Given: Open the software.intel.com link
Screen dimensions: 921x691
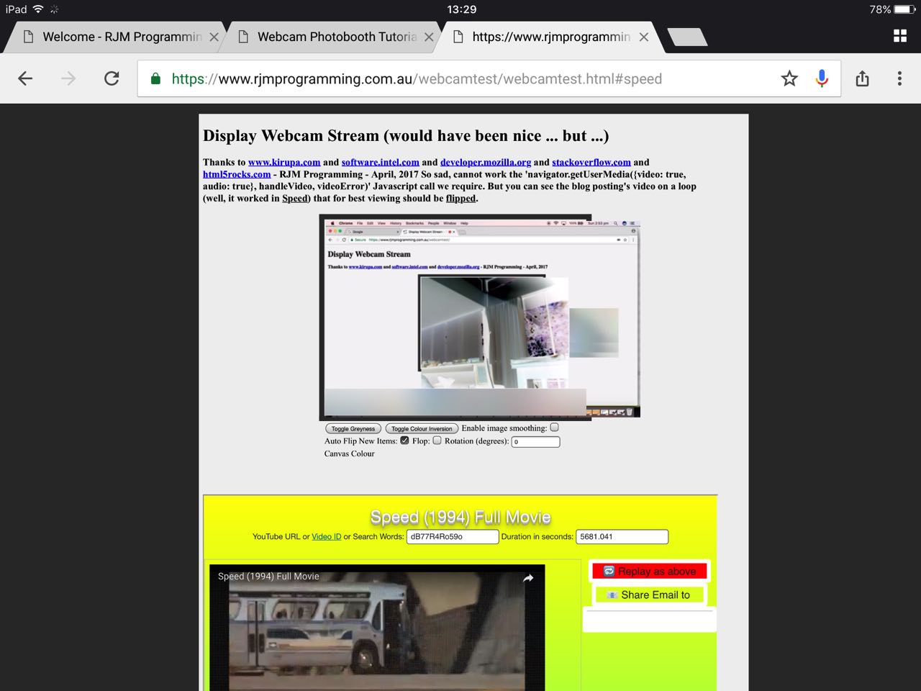Looking at the screenshot, I should (x=380, y=162).
